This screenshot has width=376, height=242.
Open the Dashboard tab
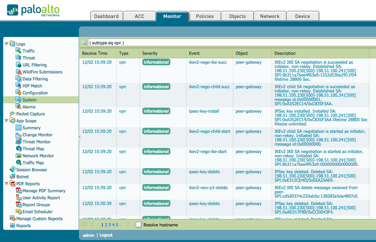coord(106,16)
